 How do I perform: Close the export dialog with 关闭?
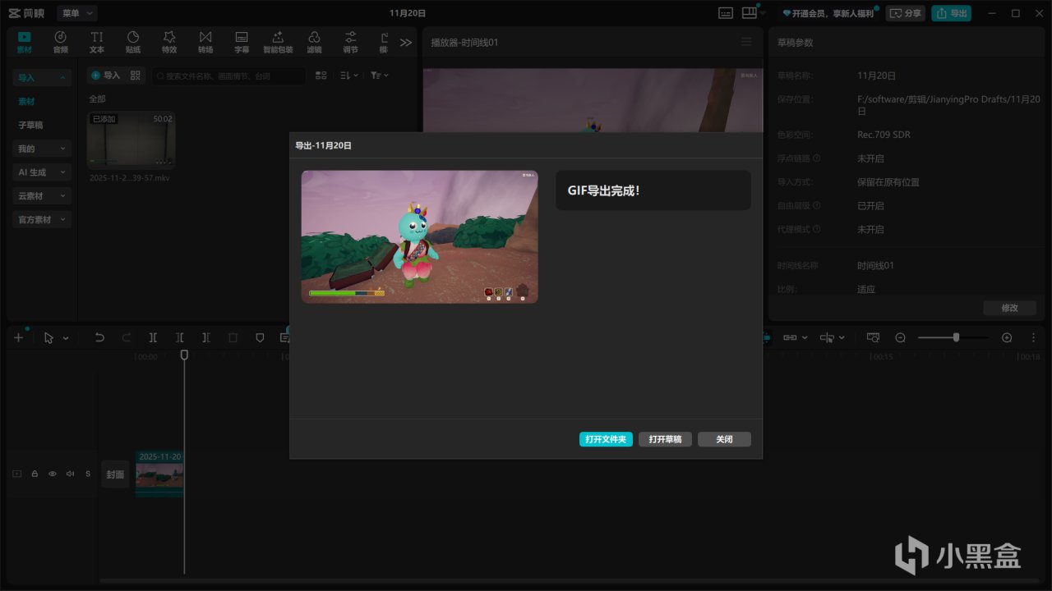(724, 439)
